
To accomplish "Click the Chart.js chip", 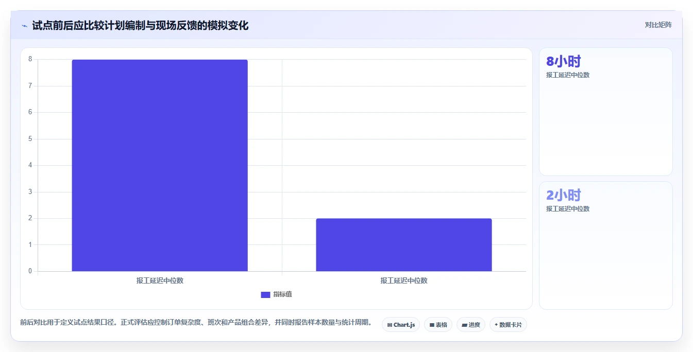I will pos(400,325).
